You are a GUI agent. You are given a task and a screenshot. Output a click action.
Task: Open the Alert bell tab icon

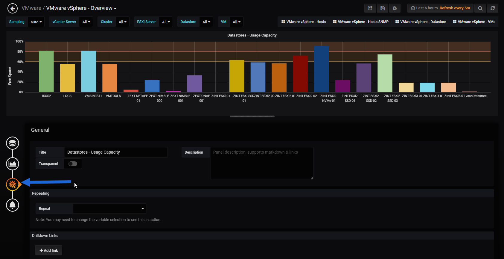pos(13,205)
